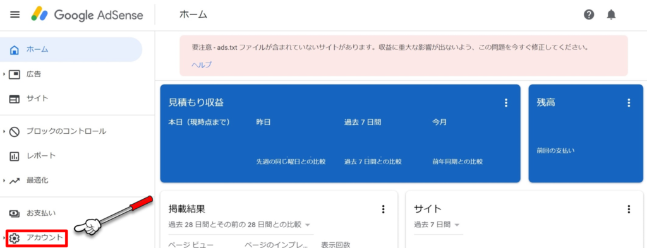Click the サイト card title
The height and width of the screenshot is (248, 647).
click(428, 209)
